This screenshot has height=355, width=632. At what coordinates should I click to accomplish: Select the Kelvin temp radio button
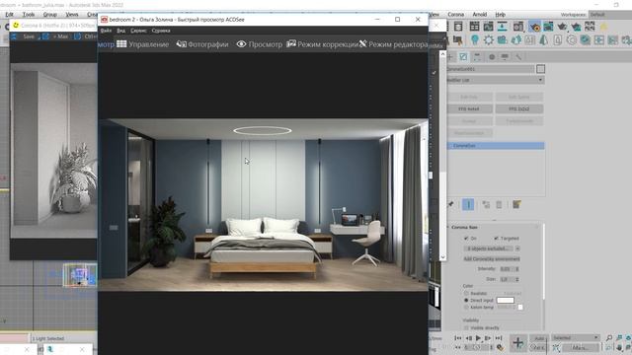466,307
